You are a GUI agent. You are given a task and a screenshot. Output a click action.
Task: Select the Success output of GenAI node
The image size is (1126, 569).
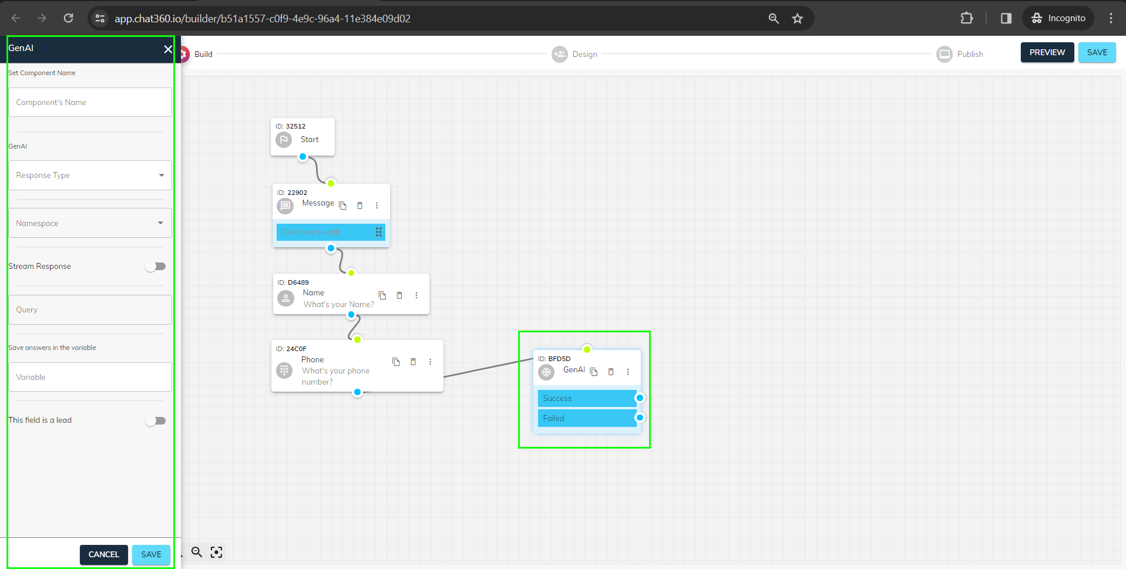[x=587, y=398]
